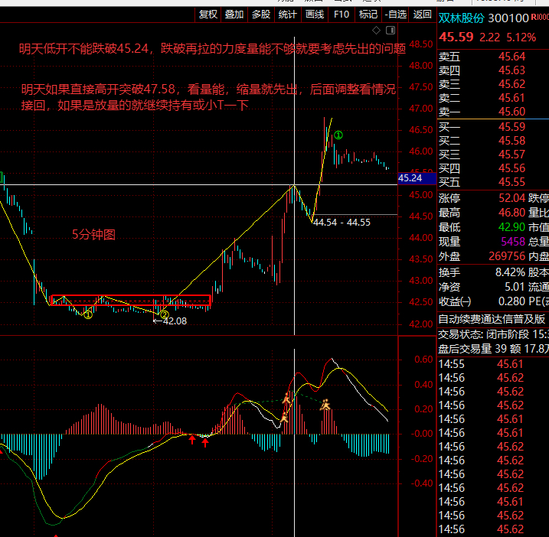Click the 0.60 MACD axis label
This screenshot has height=537, width=549.
tap(423, 360)
